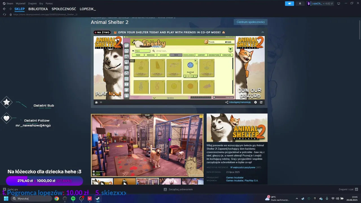The image size is (361, 203).
Task: Click the Zarządzaj pobieraniem label
Action: click(x=180, y=189)
